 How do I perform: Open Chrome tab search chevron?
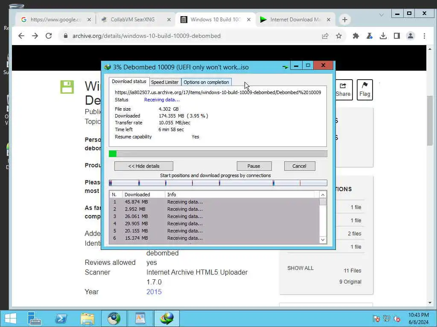point(382,15)
